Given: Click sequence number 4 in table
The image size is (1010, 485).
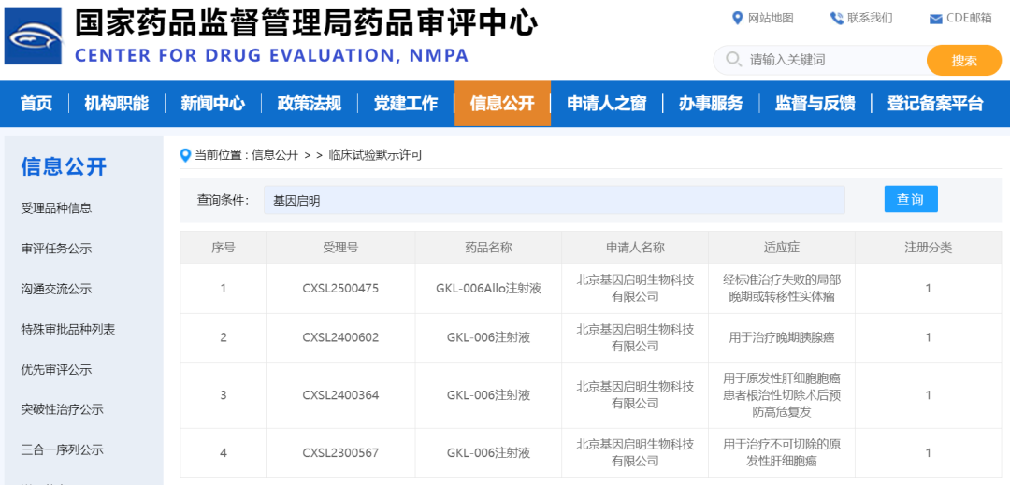Looking at the screenshot, I should (x=224, y=453).
